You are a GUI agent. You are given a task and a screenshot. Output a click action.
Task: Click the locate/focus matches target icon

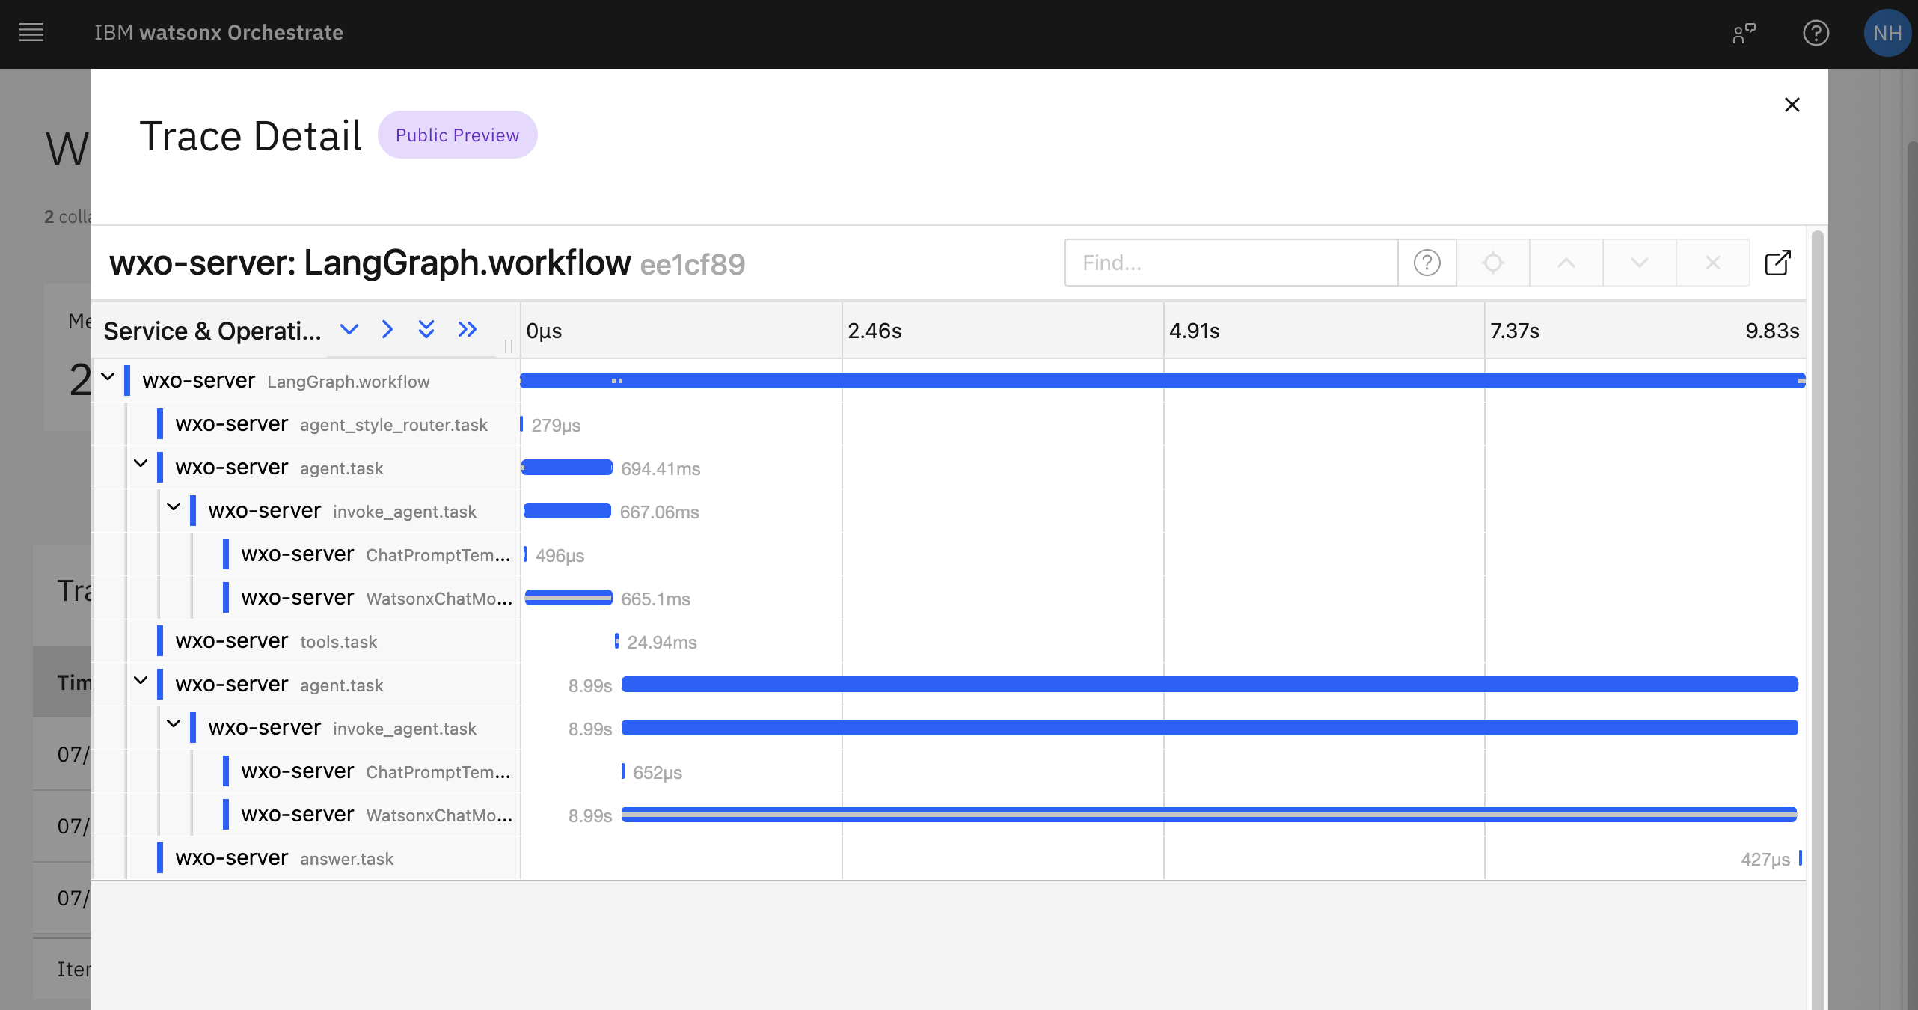1493,263
